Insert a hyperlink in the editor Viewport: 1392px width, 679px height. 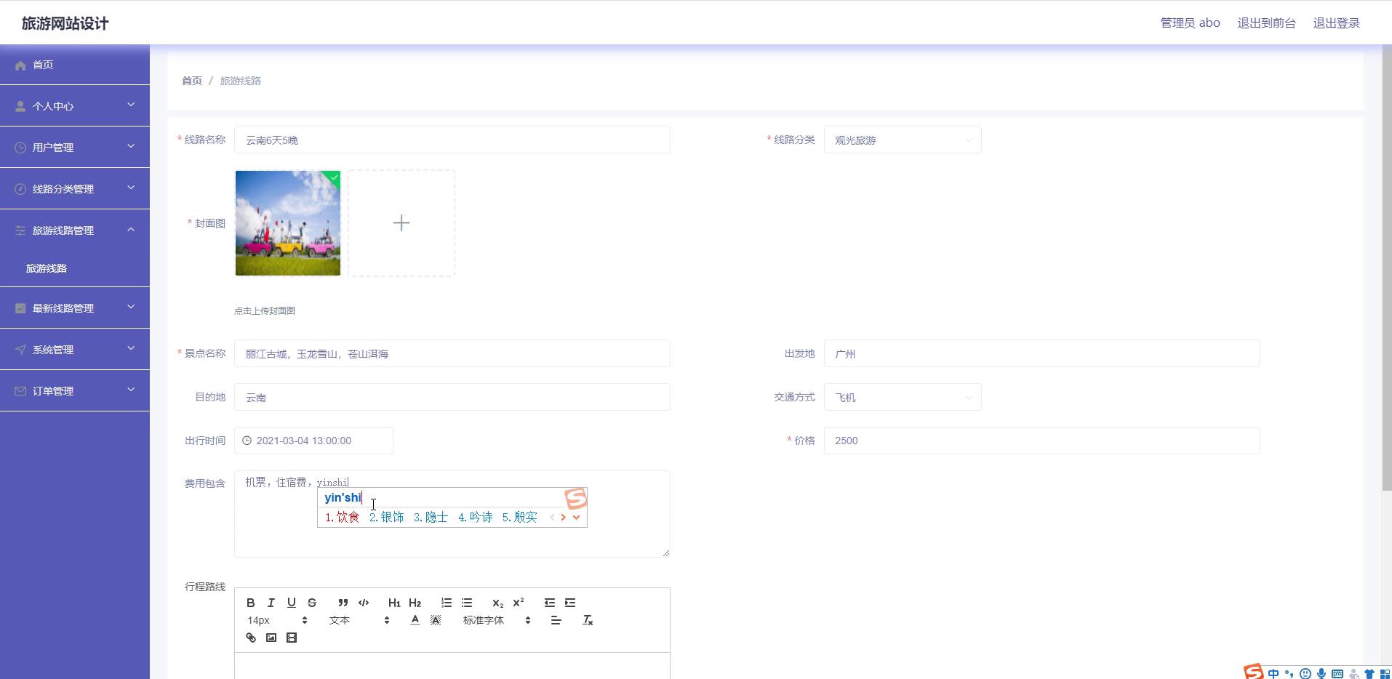pyautogui.click(x=251, y=638)
